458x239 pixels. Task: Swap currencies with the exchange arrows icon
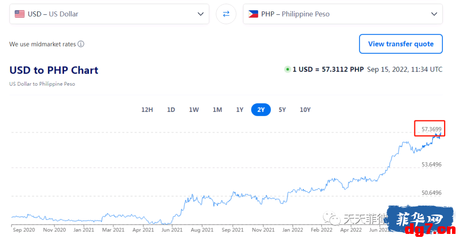click(x=226, y=14)
